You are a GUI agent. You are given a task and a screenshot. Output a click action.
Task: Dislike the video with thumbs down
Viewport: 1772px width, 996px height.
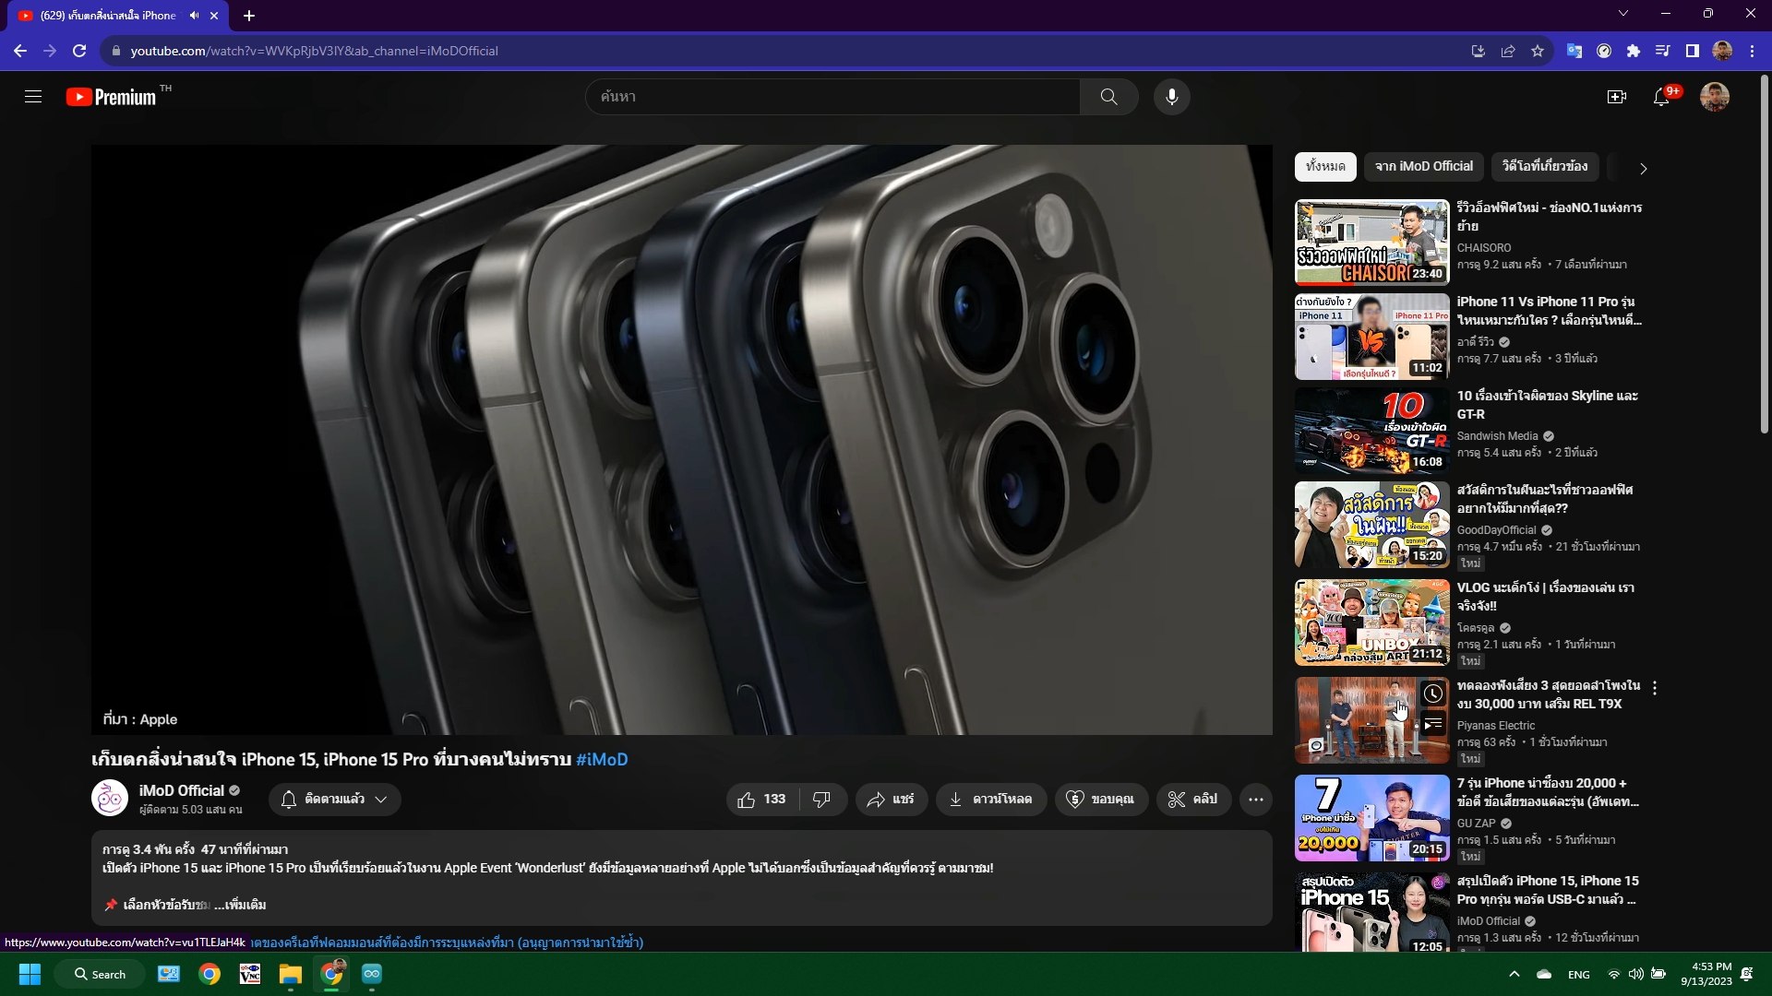point(821,800)
